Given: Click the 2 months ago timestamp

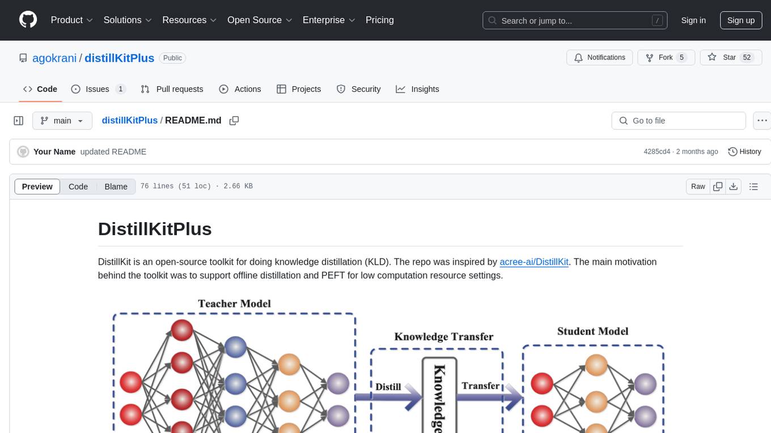Looking at the screenshot, I should 697,151.
